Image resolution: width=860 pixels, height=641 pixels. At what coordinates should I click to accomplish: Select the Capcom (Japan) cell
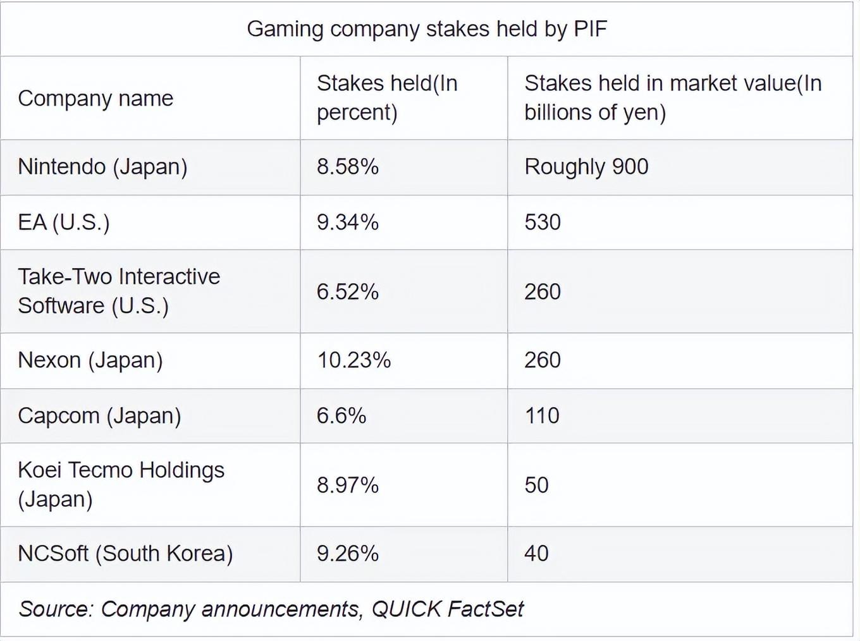(99, 416)
